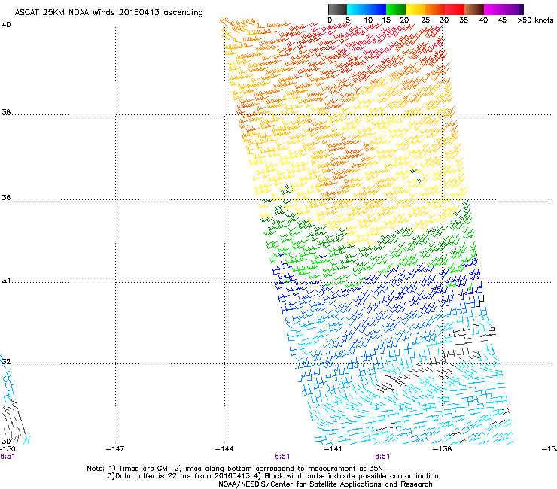Click the longitude label '-150'
557x489 pixels.
[x=8, y=449]
